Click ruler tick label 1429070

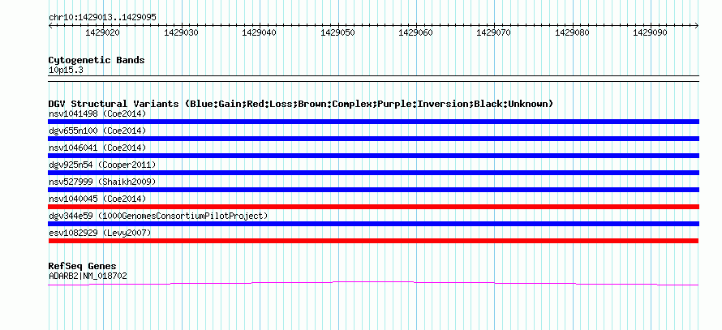click(494, 32)
